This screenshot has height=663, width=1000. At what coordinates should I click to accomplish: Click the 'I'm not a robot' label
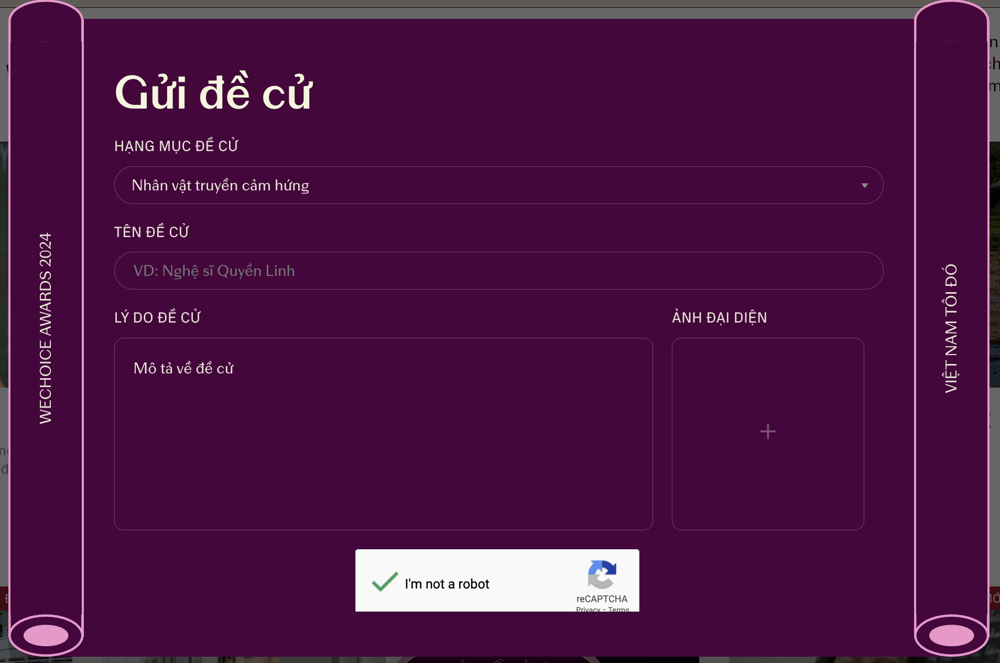tap(447, 584)
